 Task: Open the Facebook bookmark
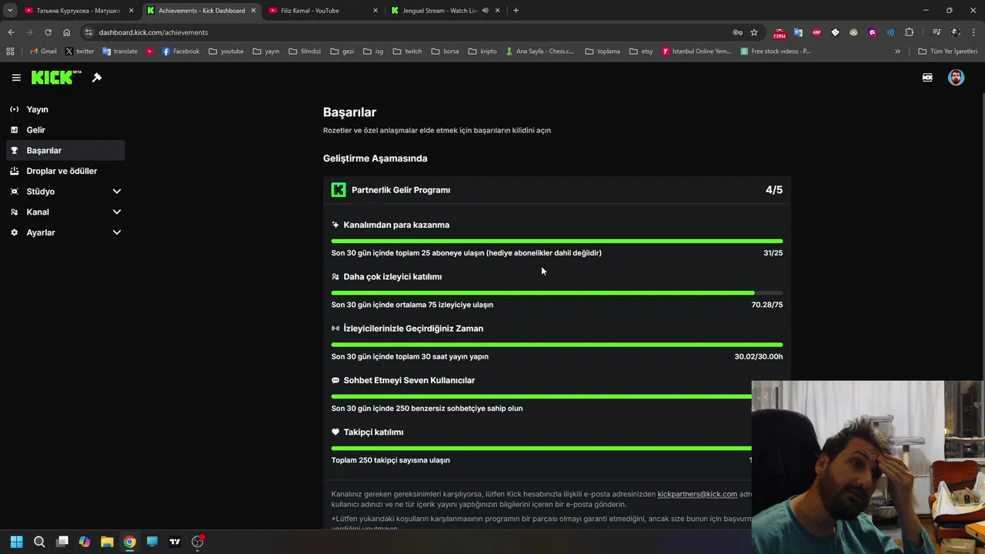(x=181, y=52)
